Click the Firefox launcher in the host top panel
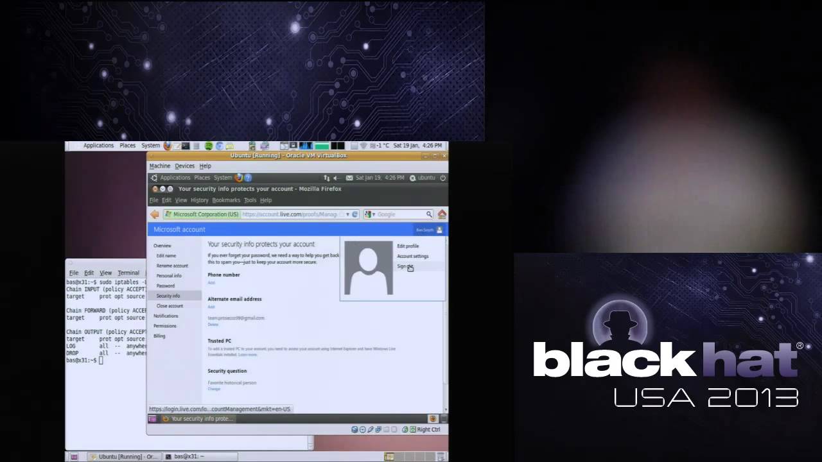 coord(168,146)
